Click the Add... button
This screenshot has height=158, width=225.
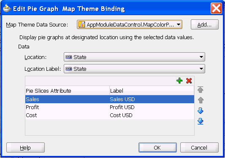205,24
